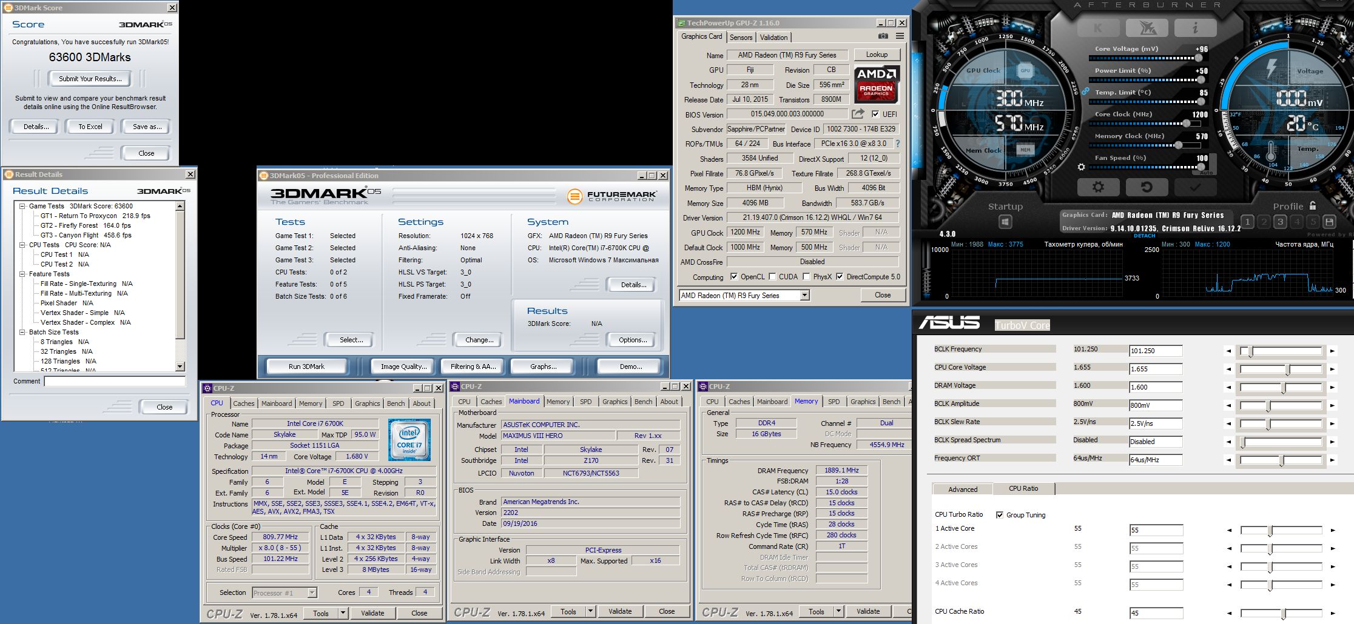
Task: Click DRAM Voltage right increment arrow
Action: tap(1332, 387)
